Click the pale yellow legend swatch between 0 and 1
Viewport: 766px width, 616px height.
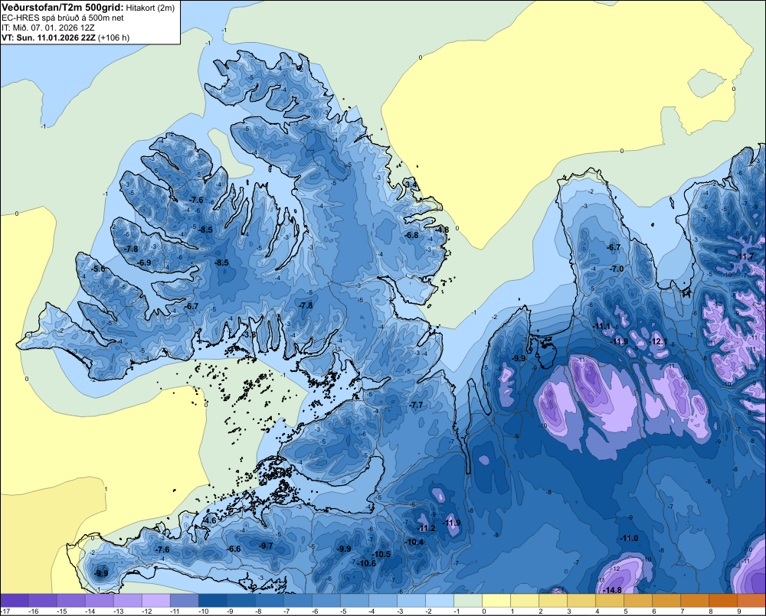tap(497, 600)
